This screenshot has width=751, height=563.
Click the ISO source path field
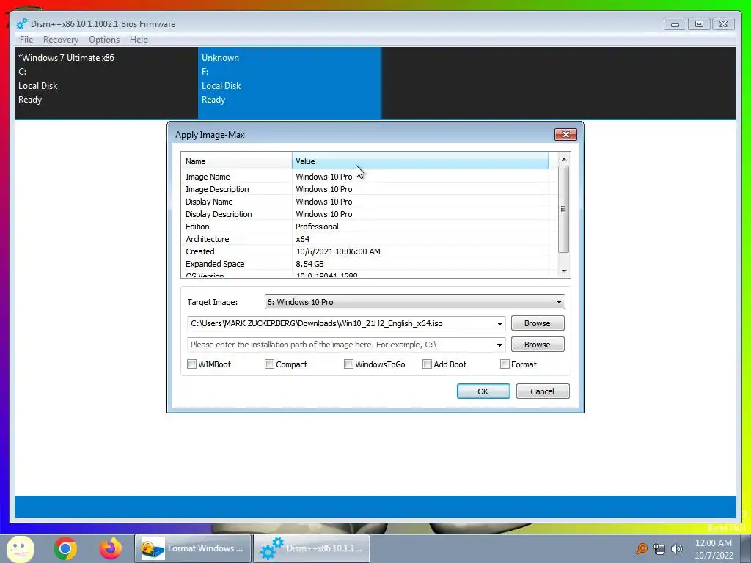pyautogui.click(x=340, y=323)
